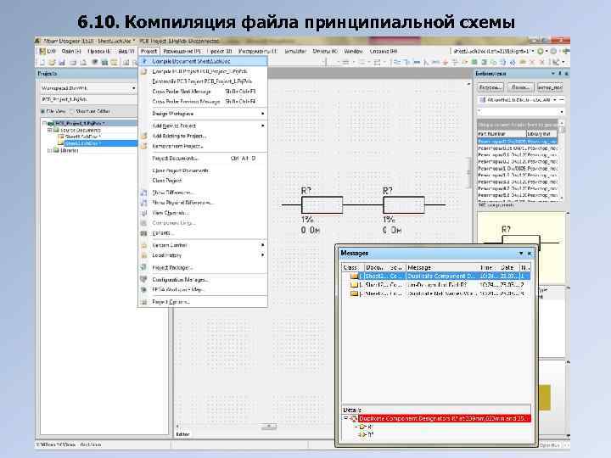Open the Simulator menu
Image resolution: width=611 pixels, height=458 pixels.
tap(295, 51)
